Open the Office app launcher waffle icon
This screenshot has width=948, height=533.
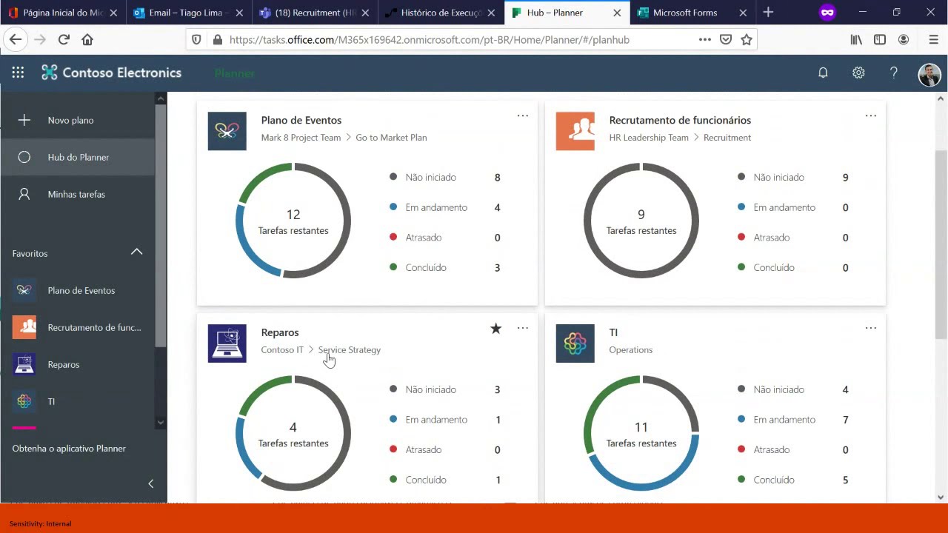tap(18, 73)
